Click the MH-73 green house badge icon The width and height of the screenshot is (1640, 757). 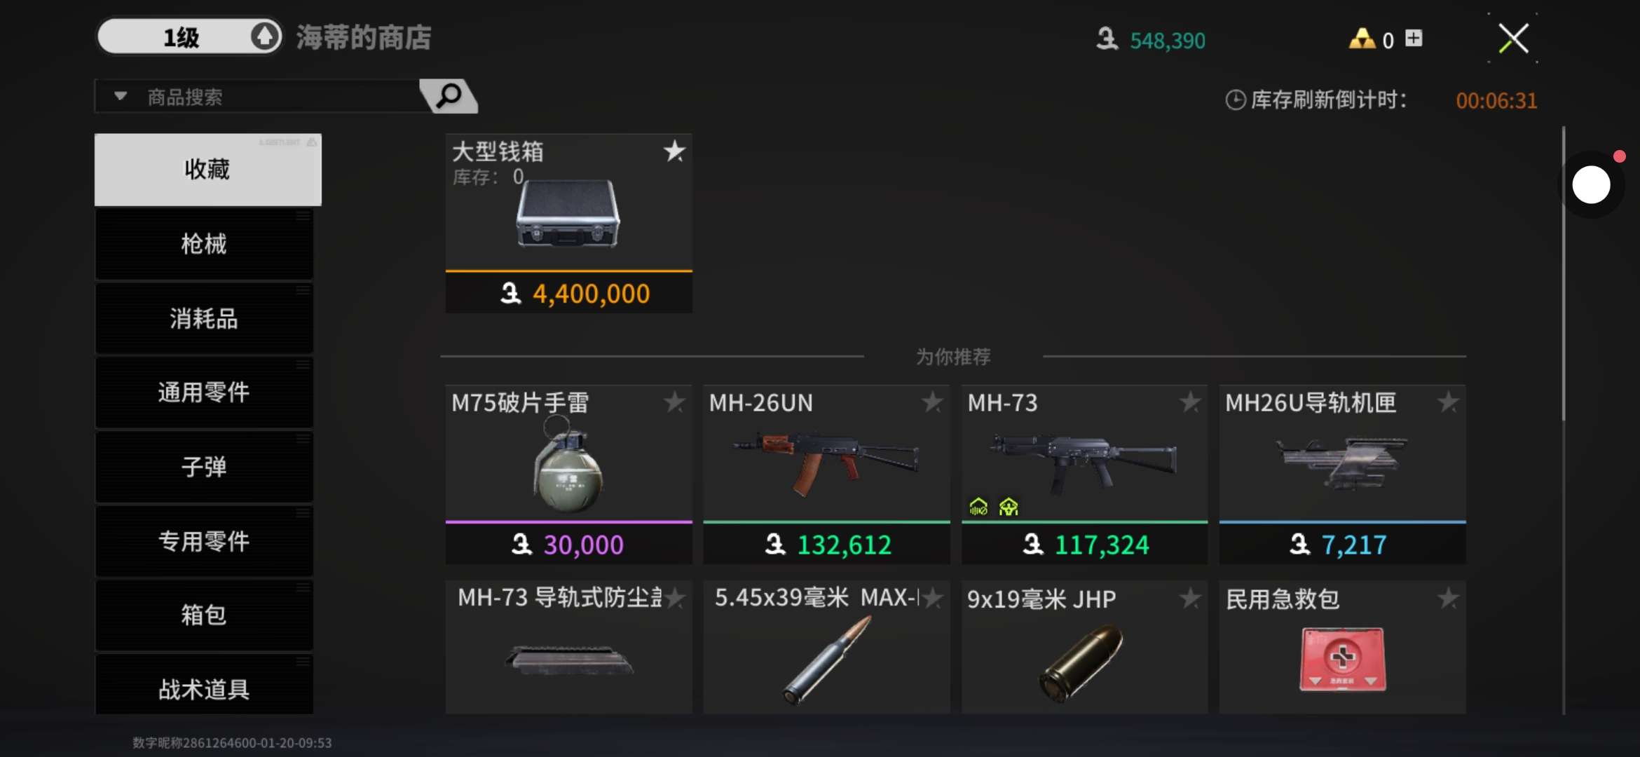click(978, 506)
